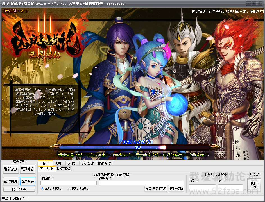Minimize the window
The height and width of the screenshot is (202, 265).
pyautogui.click(x=248, y=3)
